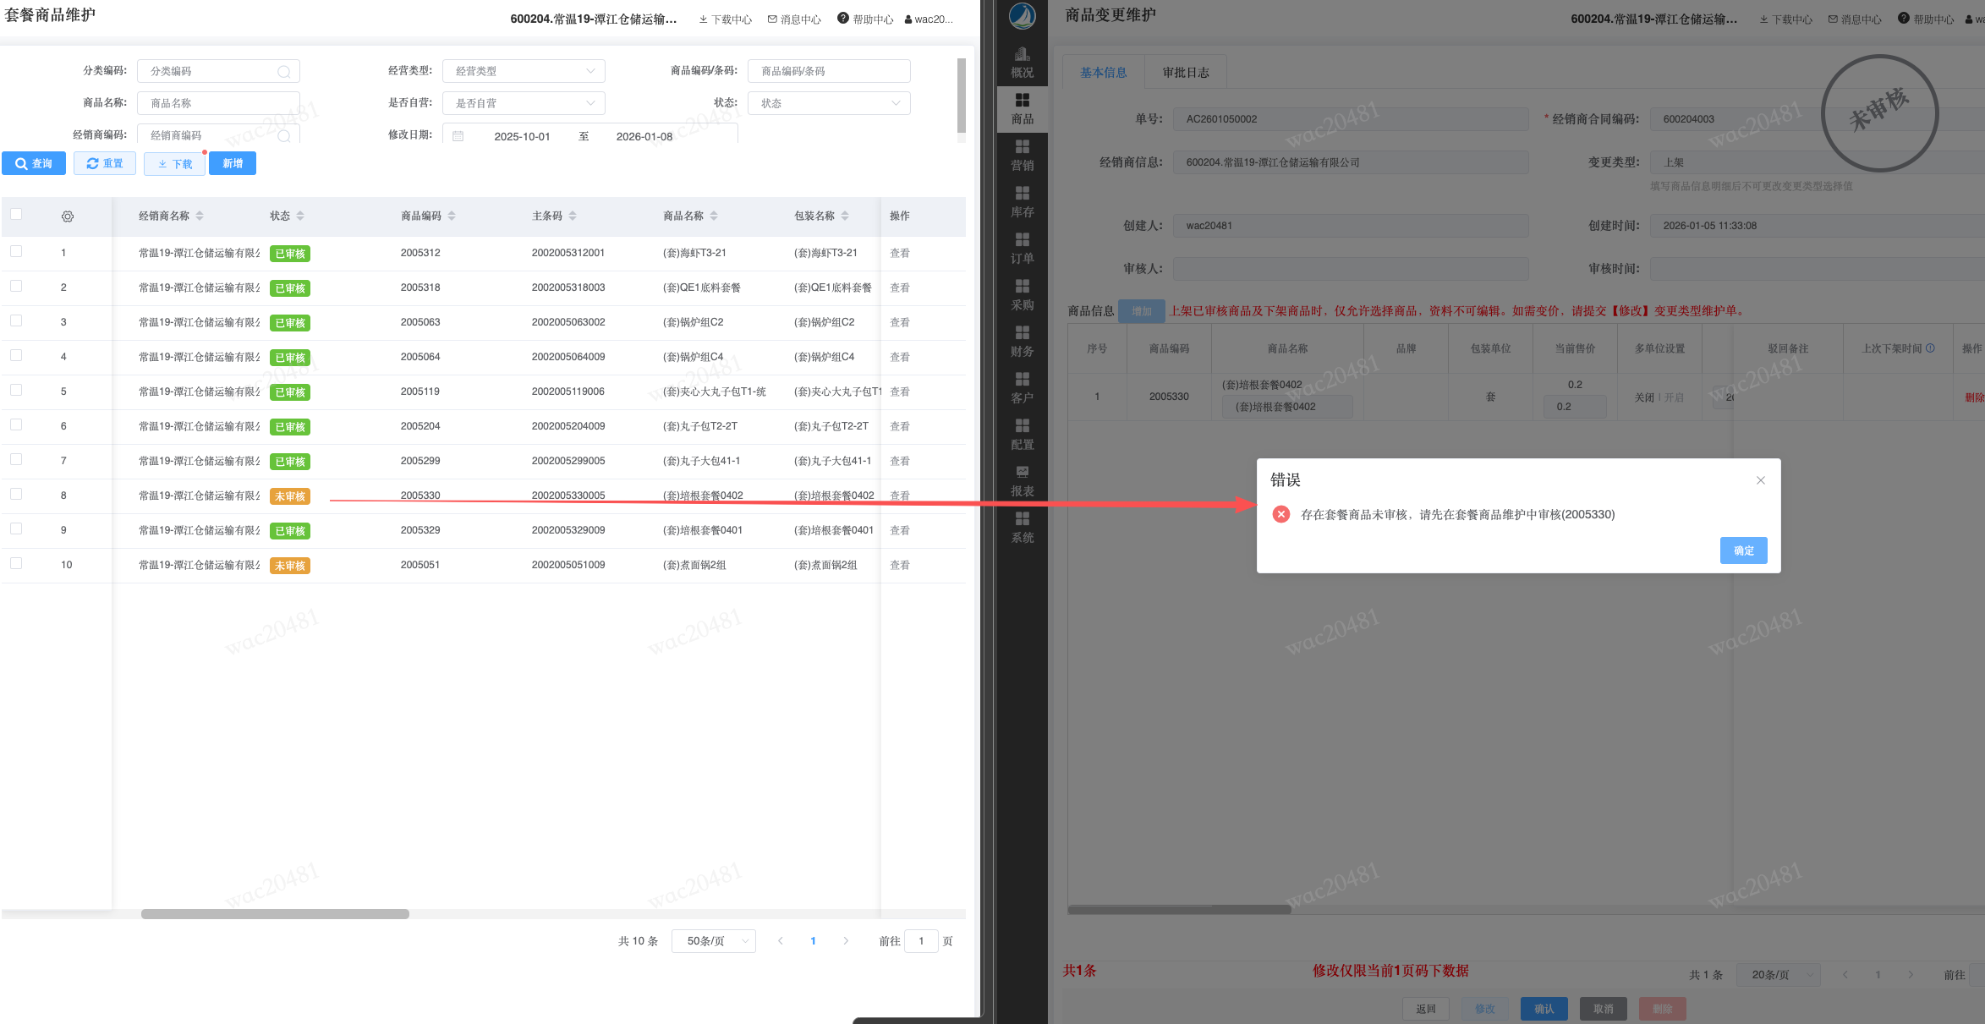Check the select-all header checkbox
This screenshot has width=1985, height=1024.
pos(16,215)
